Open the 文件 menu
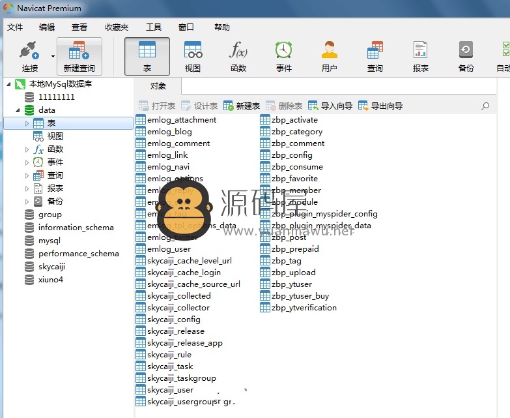Image resolution: width=510 pixels, height=418 pixels. (15, 27)
